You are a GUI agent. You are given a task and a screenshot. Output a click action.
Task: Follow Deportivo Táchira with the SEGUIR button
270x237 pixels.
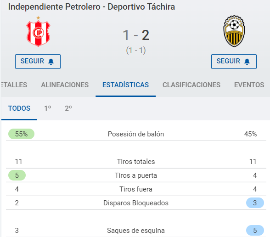click(234, 62)
